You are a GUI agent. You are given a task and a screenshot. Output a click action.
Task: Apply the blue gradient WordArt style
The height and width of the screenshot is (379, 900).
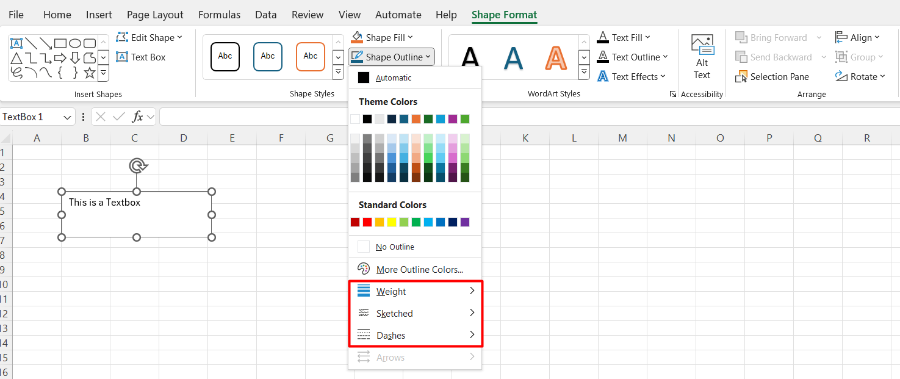[513, 58]
